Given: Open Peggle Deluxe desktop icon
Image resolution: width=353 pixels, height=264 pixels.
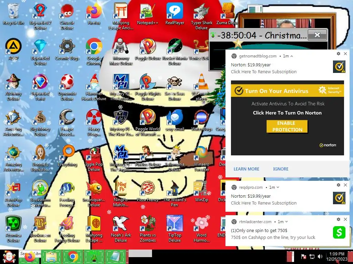Looking at the screenshot, I should pos(148,49).
